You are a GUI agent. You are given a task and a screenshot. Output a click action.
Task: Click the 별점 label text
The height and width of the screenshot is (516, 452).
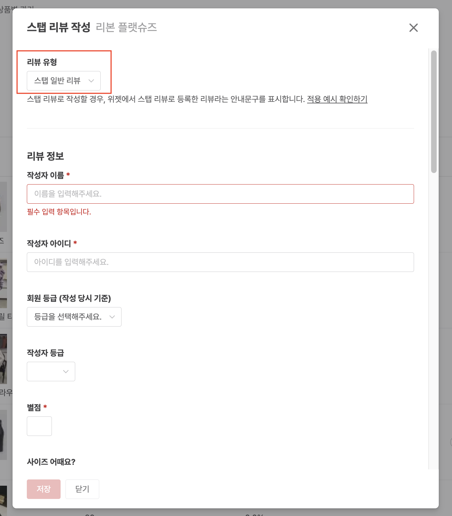[34, 407]
